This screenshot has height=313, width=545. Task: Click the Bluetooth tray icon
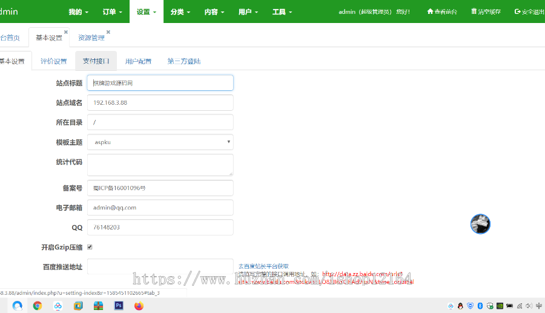coord(480,306)
